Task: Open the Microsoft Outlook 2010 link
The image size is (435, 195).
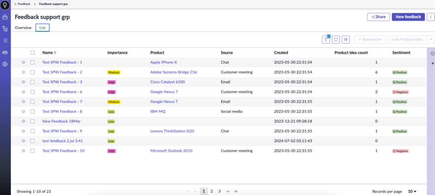Action: (171, 151)
